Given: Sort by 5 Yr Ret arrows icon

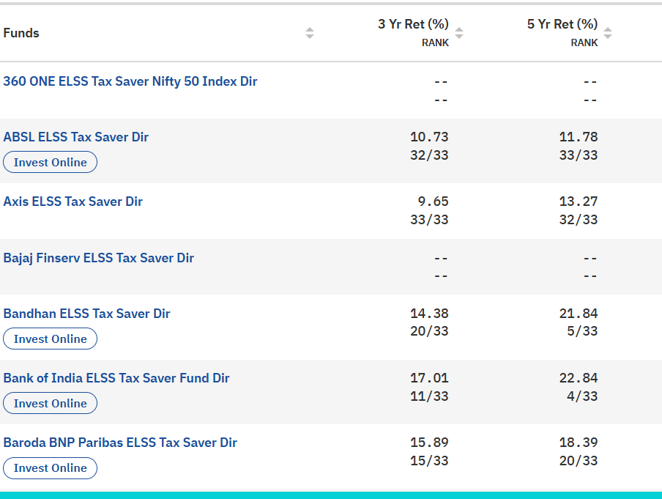Looking at the screenshot, I should [x=608, y=33].
